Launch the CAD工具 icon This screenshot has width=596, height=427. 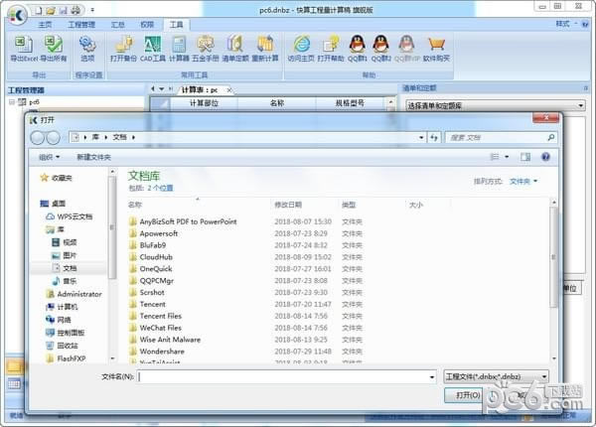(x=153, y=46)
